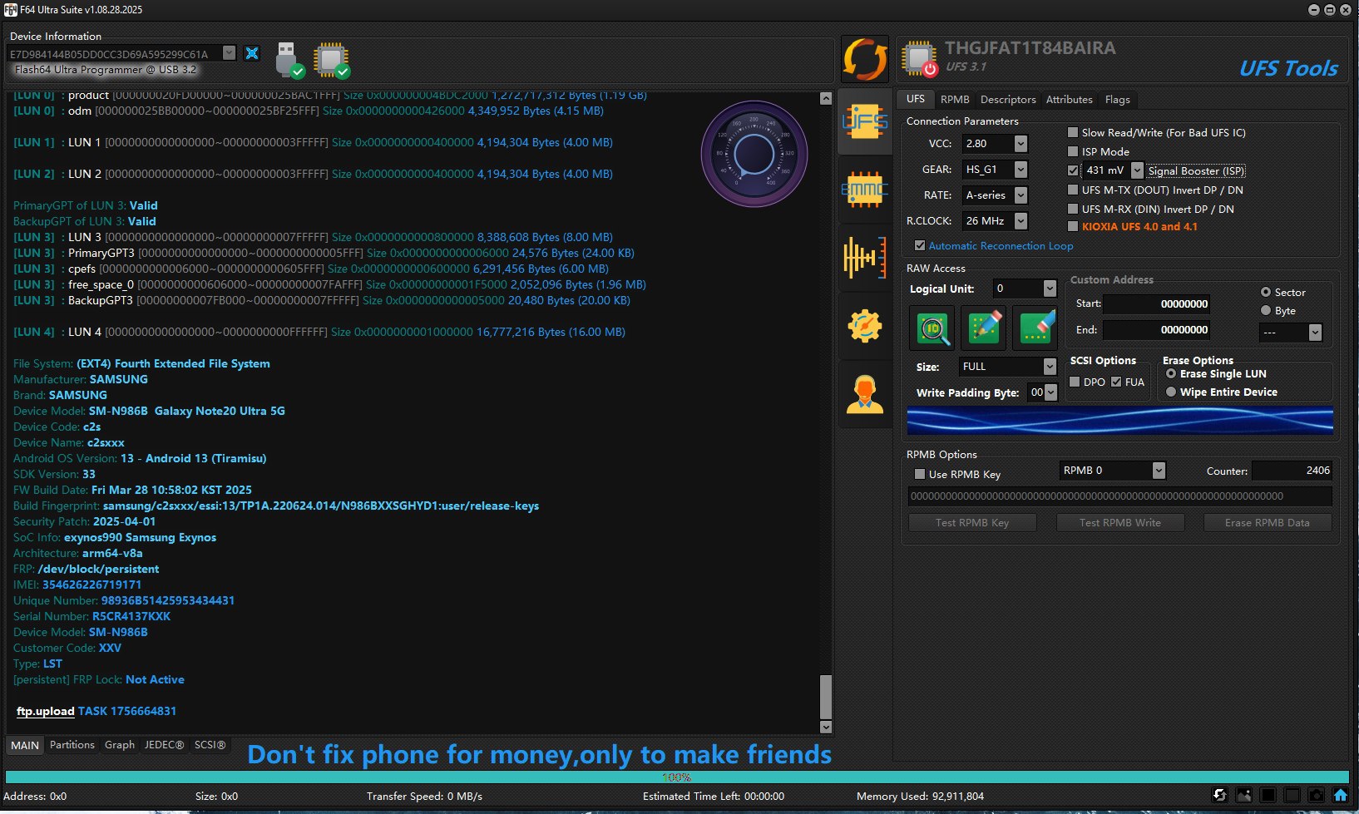Click the black square icon in status bar
Viewport: 1359px width, 814px height.
point(1268,796)
